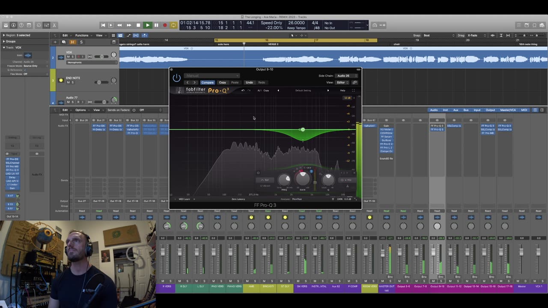Toggle Hide tracks H button
The image size is (548, 308).
[72, 42]
